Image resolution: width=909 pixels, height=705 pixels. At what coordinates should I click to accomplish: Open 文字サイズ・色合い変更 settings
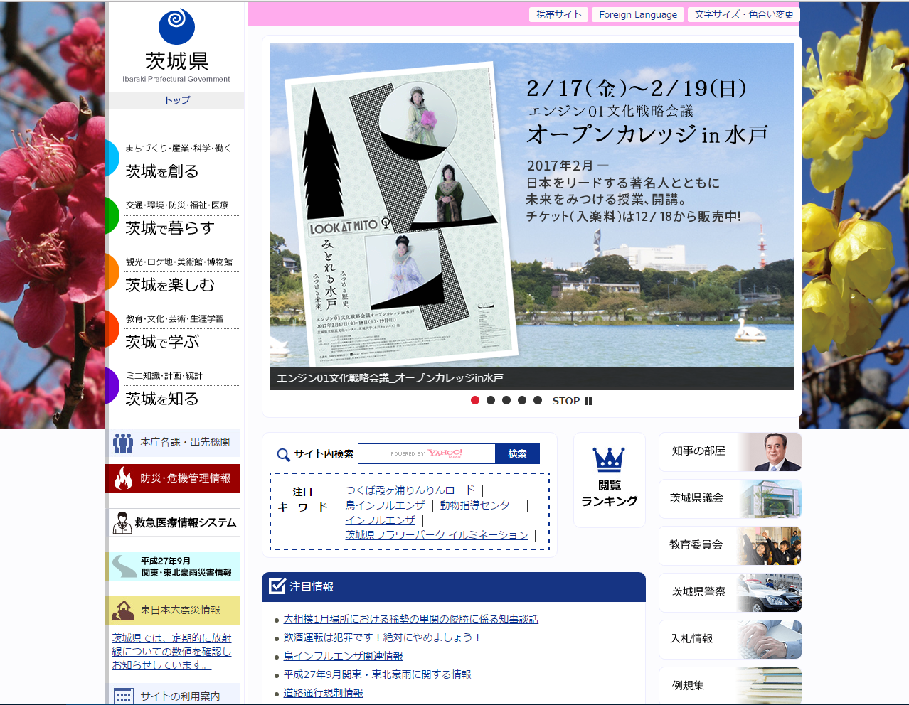743,14
